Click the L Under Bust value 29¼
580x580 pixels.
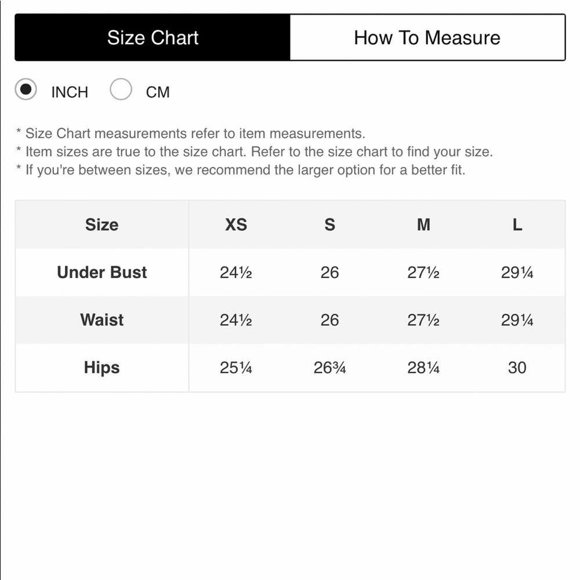coord(517,273)
